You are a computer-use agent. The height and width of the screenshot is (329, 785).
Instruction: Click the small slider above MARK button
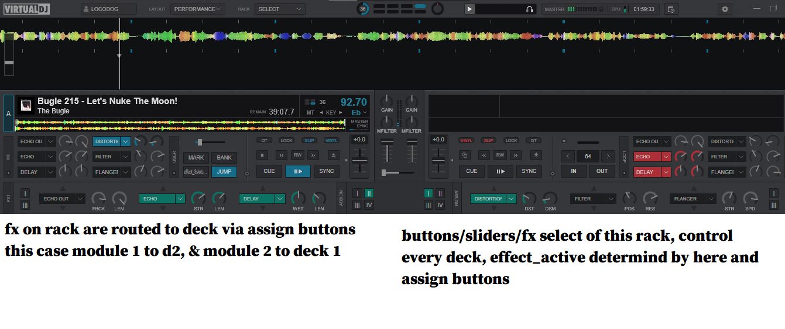click(211, 142)
